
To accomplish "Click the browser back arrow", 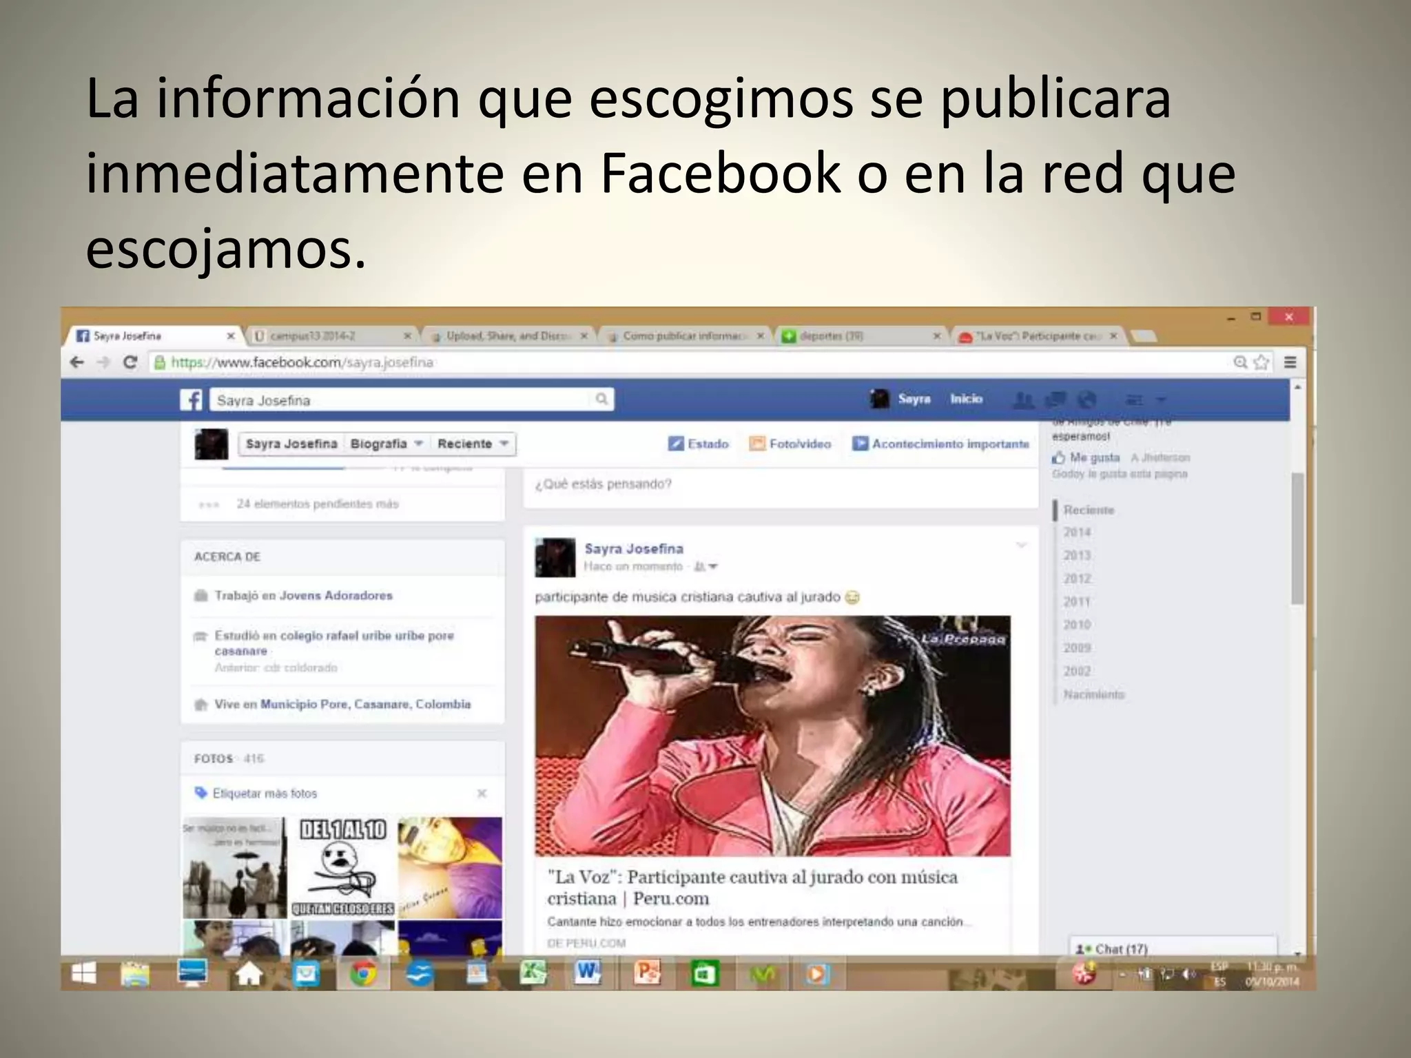I will (77, 362).
